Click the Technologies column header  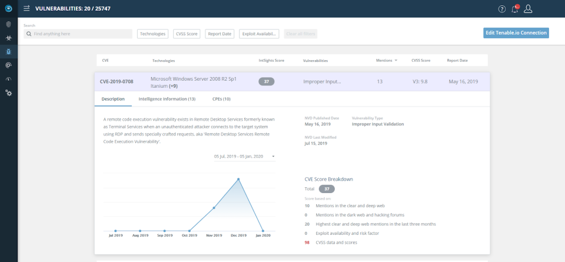coord(164,61)
